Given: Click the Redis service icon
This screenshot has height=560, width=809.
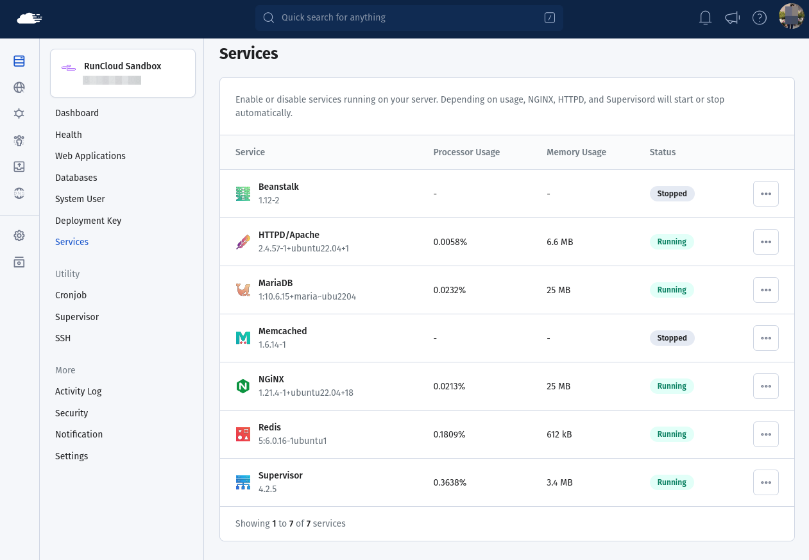Looking at the screenshot, I should [243, 434].
